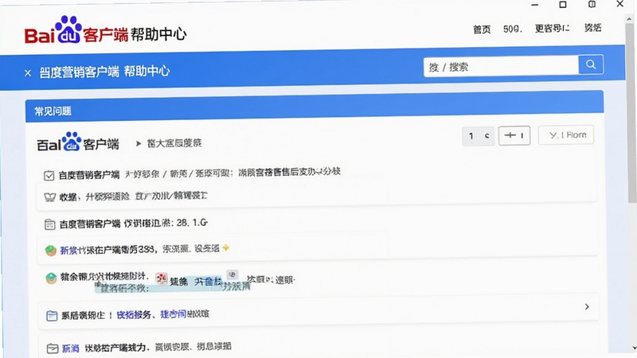
Task: Click the Baidu 客户端 帮助中心 logo in header
Action: [x=105, y=31]
